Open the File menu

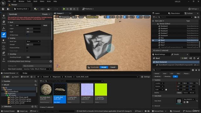click(9, 1)
